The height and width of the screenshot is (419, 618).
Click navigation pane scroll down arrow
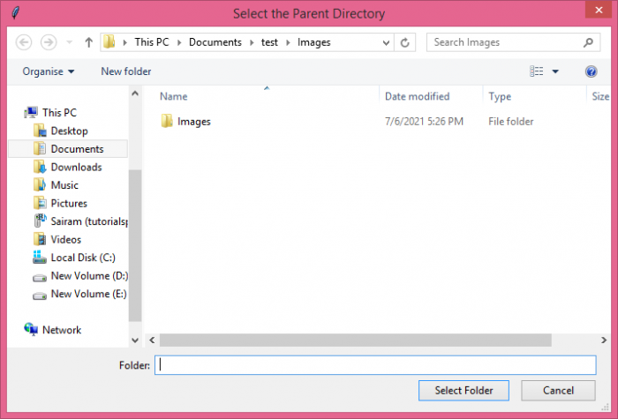point(135,340)
